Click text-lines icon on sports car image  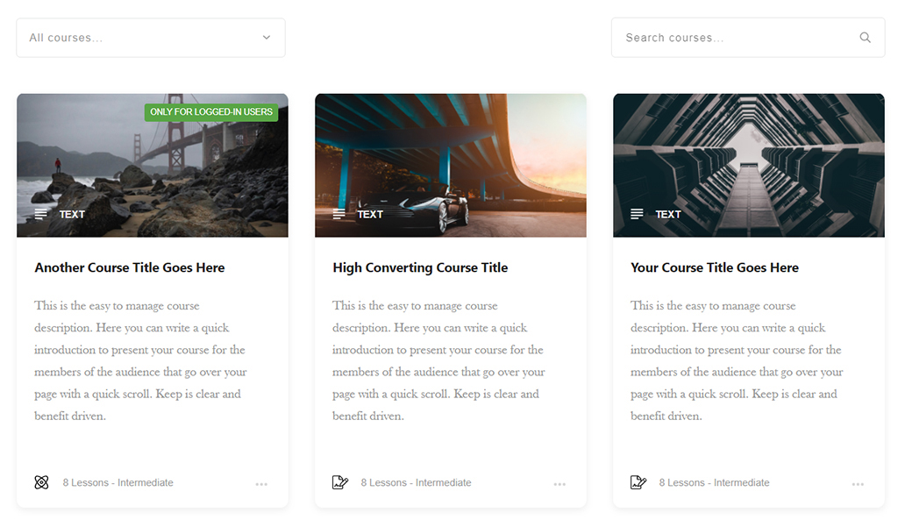[x=339, y=214]
